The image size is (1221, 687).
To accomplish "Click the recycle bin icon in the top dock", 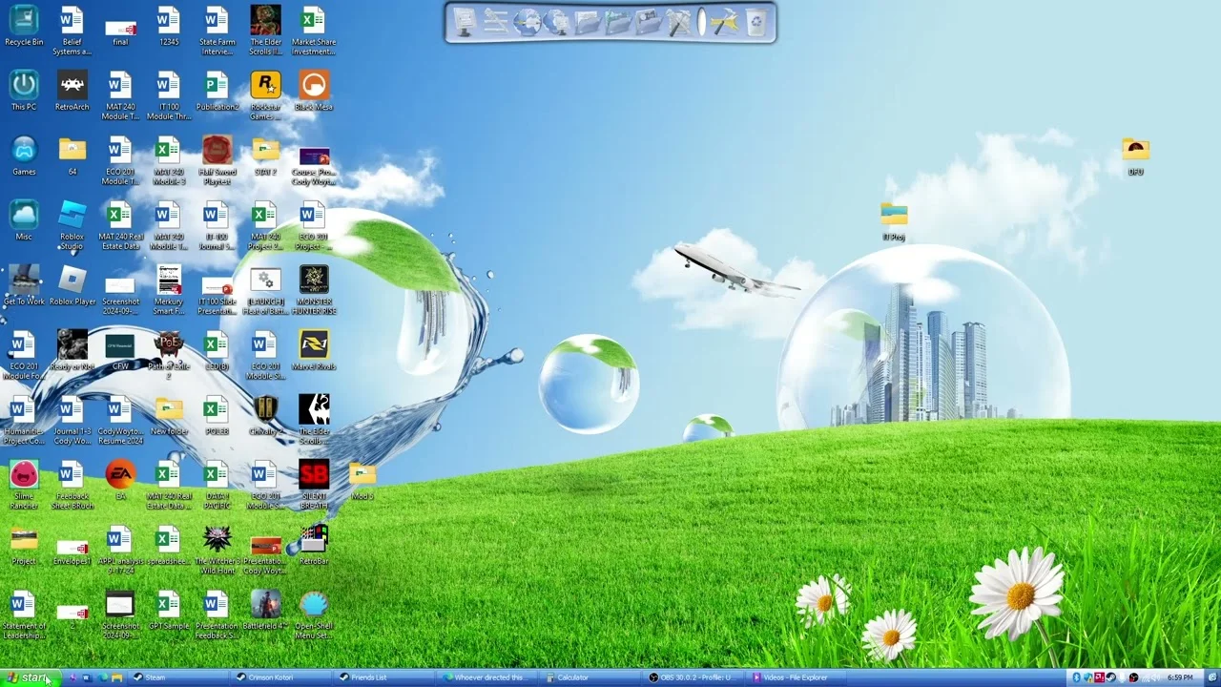I will point(755,22).
